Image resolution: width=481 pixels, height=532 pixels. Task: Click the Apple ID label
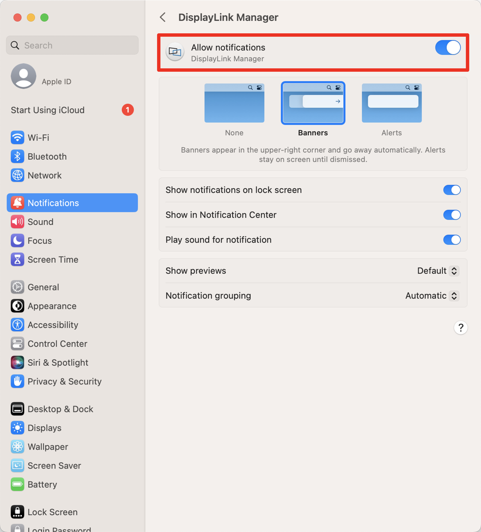[56, 82]
